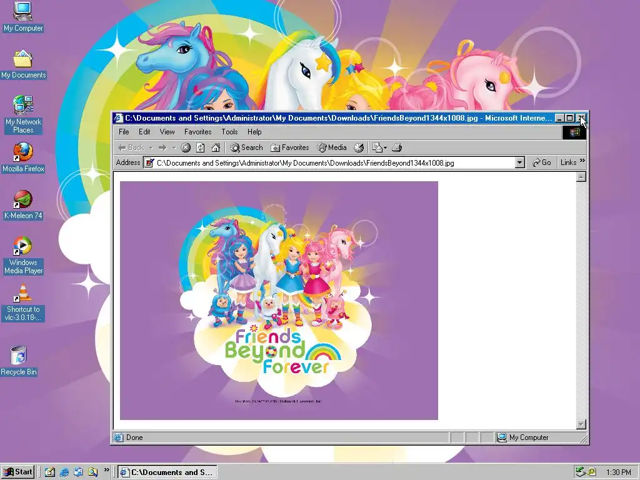Maximize the Internet Explorer window
Image resolution: width=640 pixels, height=480 pixels.
(x=570, y=118)
